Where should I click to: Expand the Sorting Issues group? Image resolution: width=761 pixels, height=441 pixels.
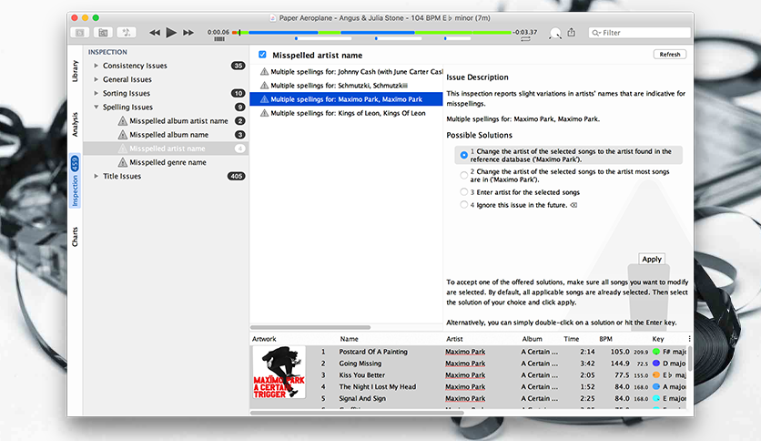[x=96, y=93]
